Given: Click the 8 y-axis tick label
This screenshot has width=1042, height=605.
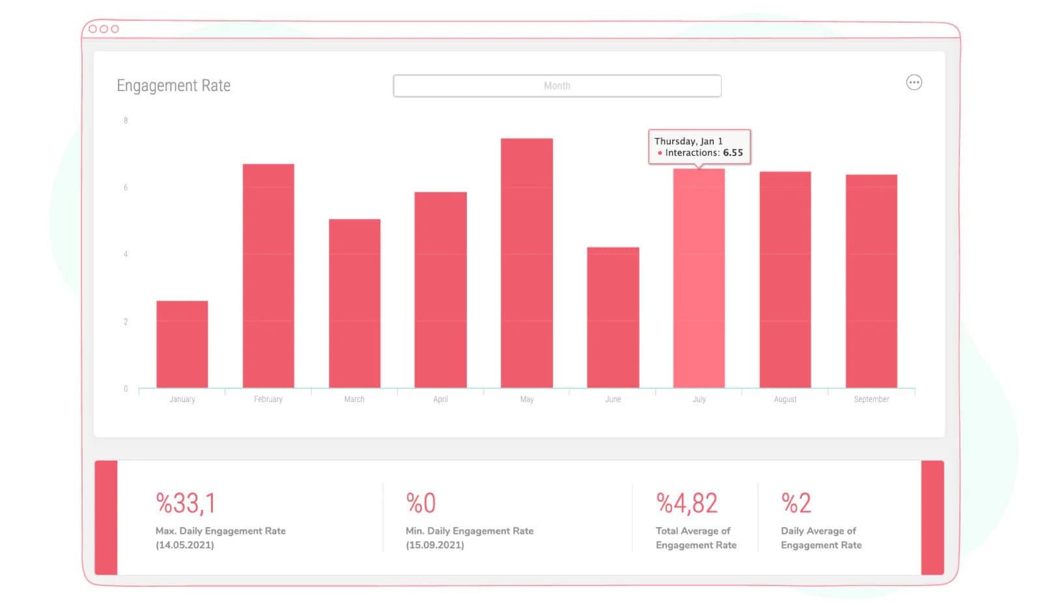Looking at the screenshot, I should point(126,120).
